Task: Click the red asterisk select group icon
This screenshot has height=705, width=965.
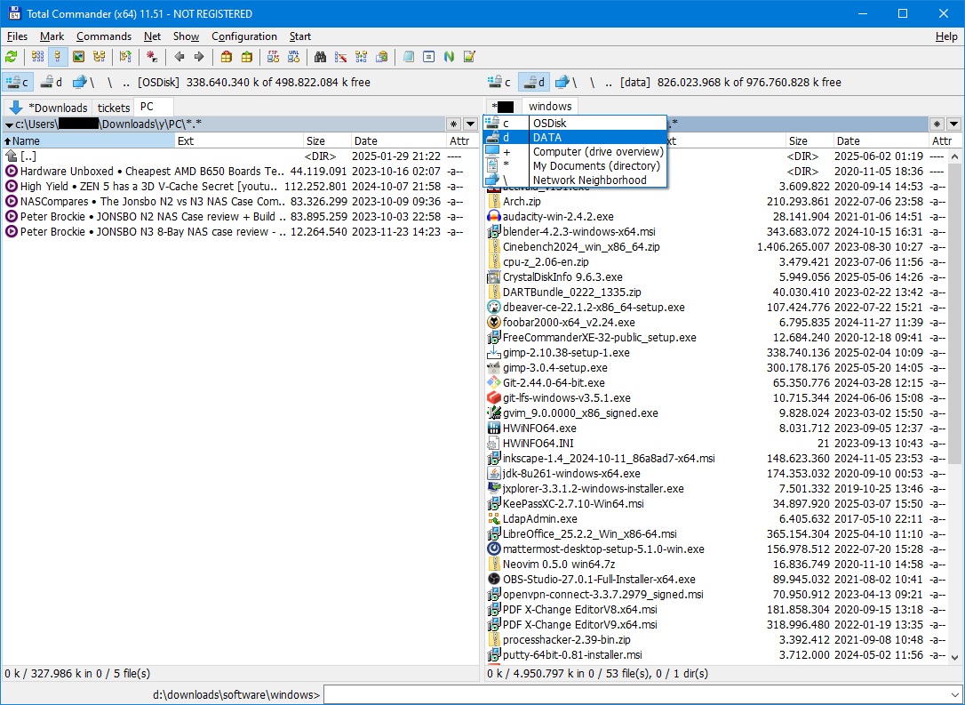Action: point(151,57)
